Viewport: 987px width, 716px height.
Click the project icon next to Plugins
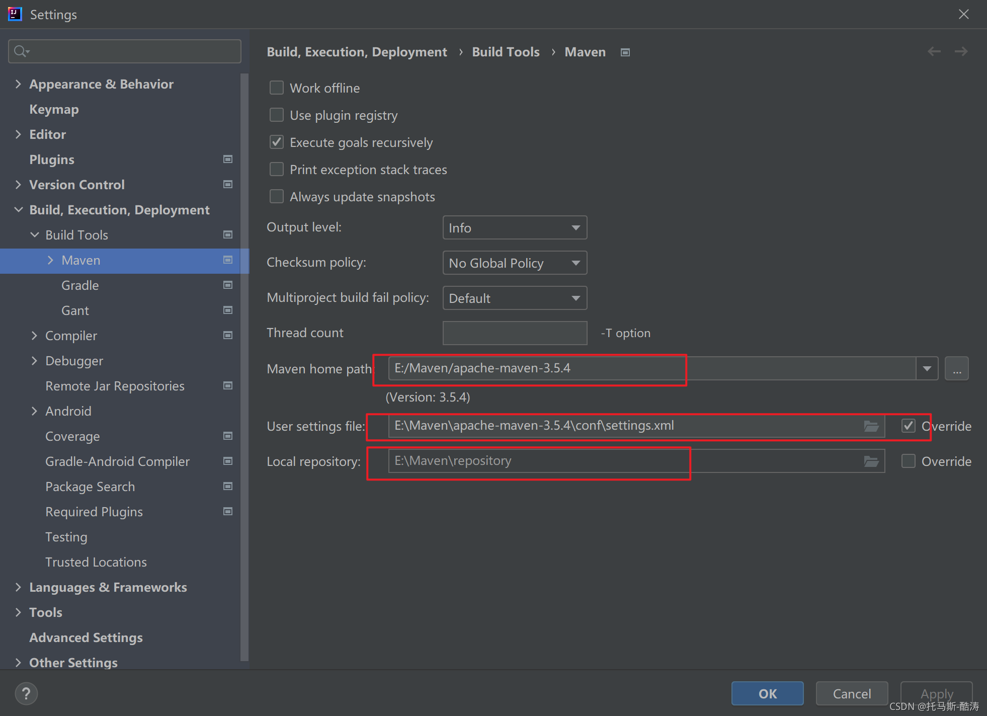(228, 160)
